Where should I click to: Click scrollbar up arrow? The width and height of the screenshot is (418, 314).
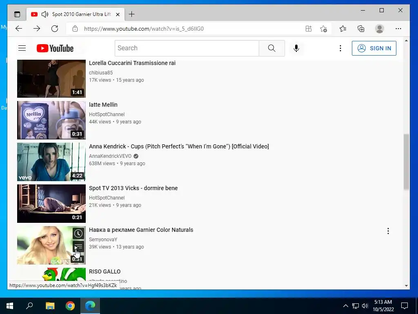tap(406, 40)
